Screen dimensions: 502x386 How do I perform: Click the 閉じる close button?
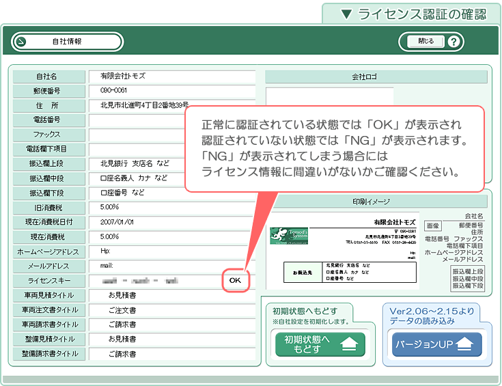(x=426, y=41)
